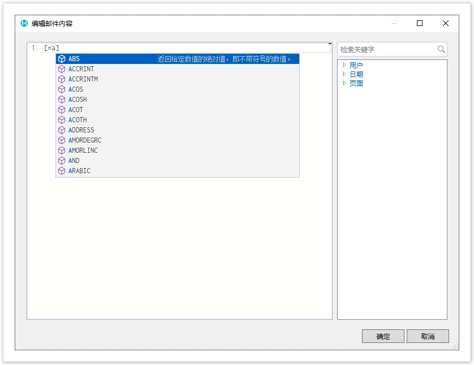The image size is (474, 365).
Task: Click the app logo in title bar
Action: [24, 23]
